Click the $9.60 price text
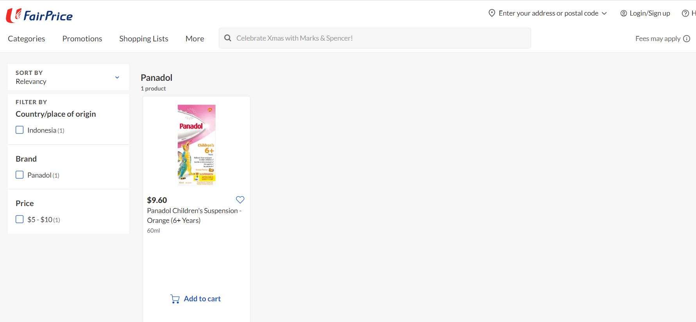The image size is (696, 322). pos(157,200)
